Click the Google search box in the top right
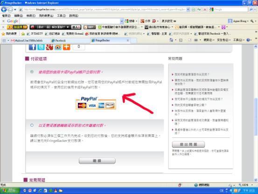This screenshot has height=194, width=258. [230, 9]
